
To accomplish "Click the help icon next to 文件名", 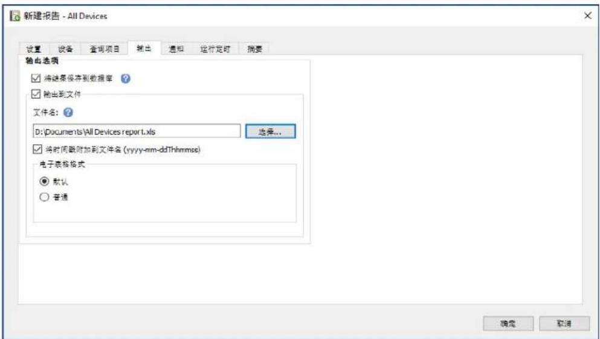I will click(x=68, y=112).
